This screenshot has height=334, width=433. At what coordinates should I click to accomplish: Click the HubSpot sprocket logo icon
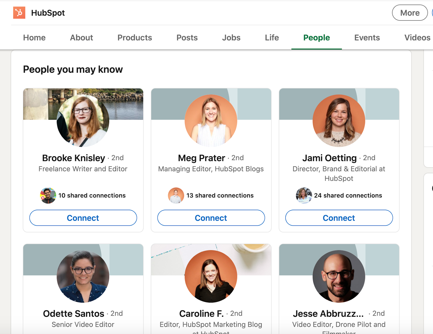(19, 13)
